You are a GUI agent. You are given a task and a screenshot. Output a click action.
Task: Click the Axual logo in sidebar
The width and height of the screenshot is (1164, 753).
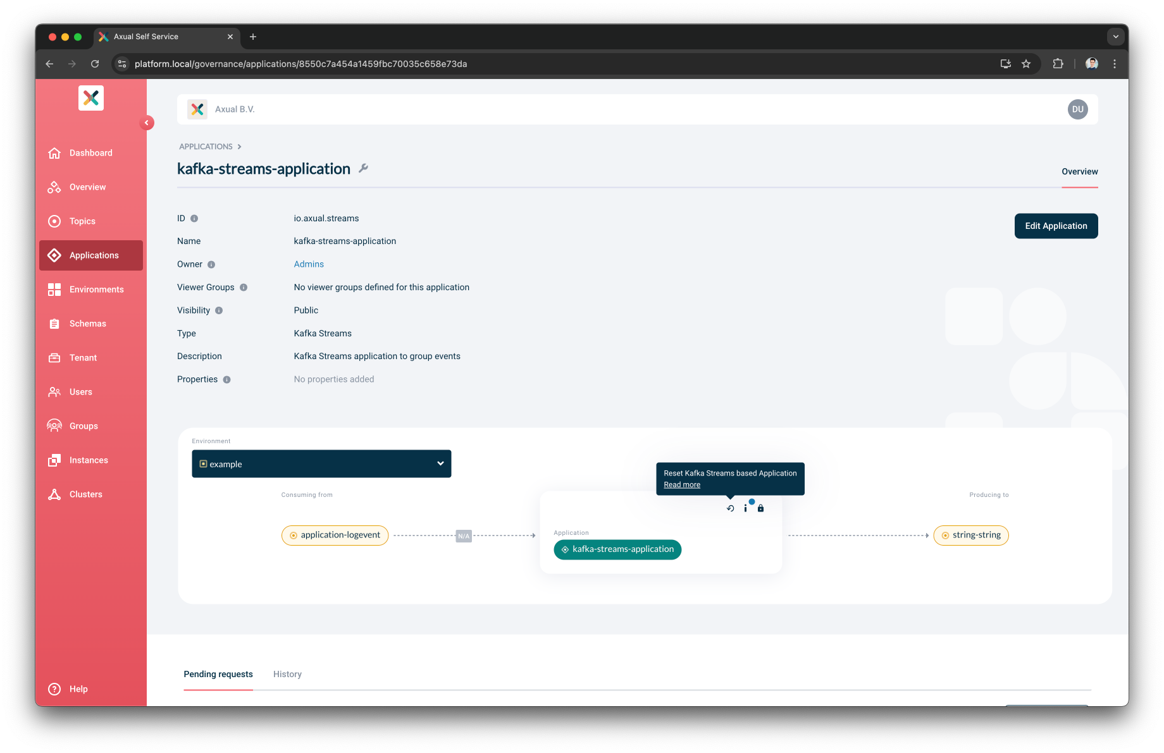(x=91, y=97)
